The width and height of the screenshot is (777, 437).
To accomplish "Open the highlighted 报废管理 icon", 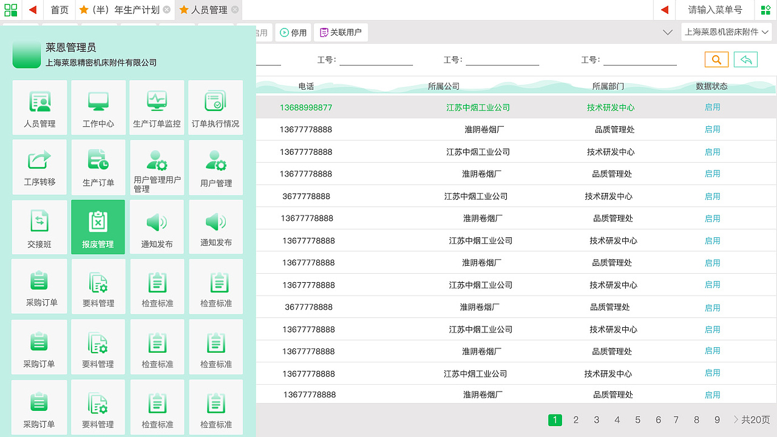I will [x=98, y=226].
